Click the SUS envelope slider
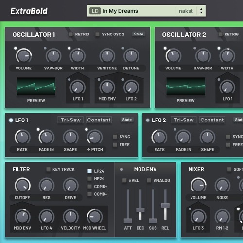Viewport: 243px width, 243px height. click(x=153, y=206)
